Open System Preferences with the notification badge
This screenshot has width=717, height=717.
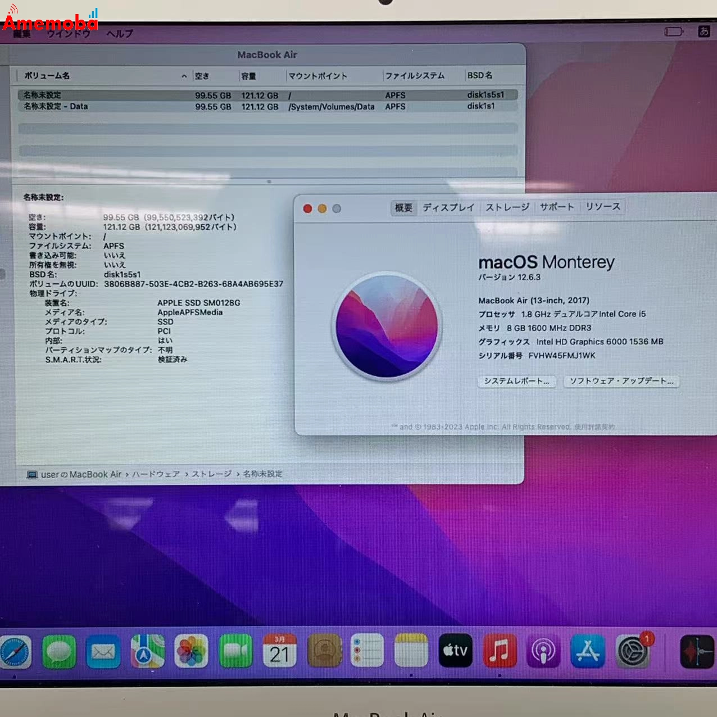634,652
